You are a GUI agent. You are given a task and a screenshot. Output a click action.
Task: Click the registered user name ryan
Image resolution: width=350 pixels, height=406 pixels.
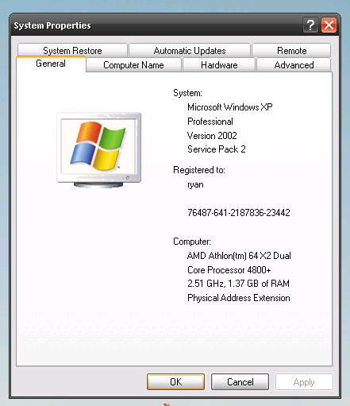tap(195, 184)
